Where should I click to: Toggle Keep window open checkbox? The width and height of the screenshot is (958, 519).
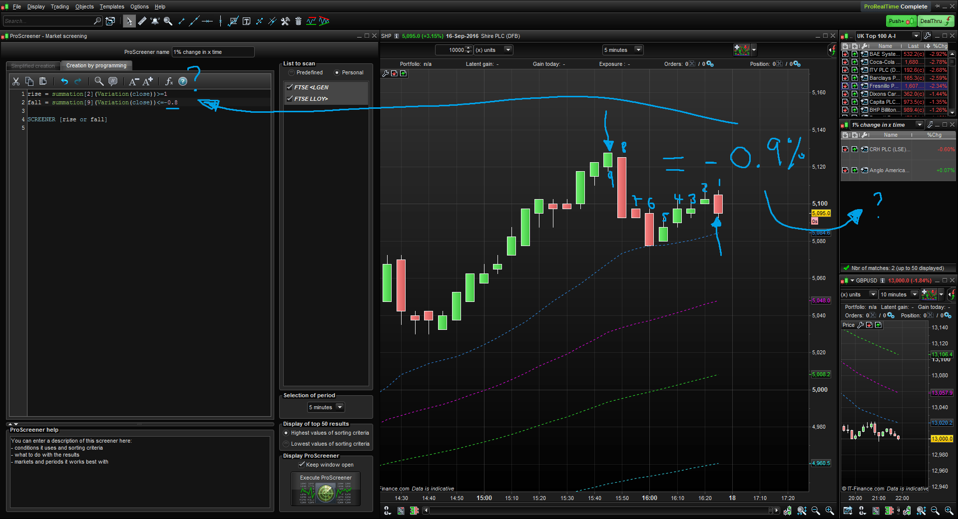click(x=302, y=465)
